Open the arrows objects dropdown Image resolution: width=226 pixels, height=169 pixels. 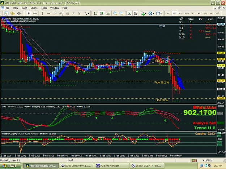coord(87,13)
